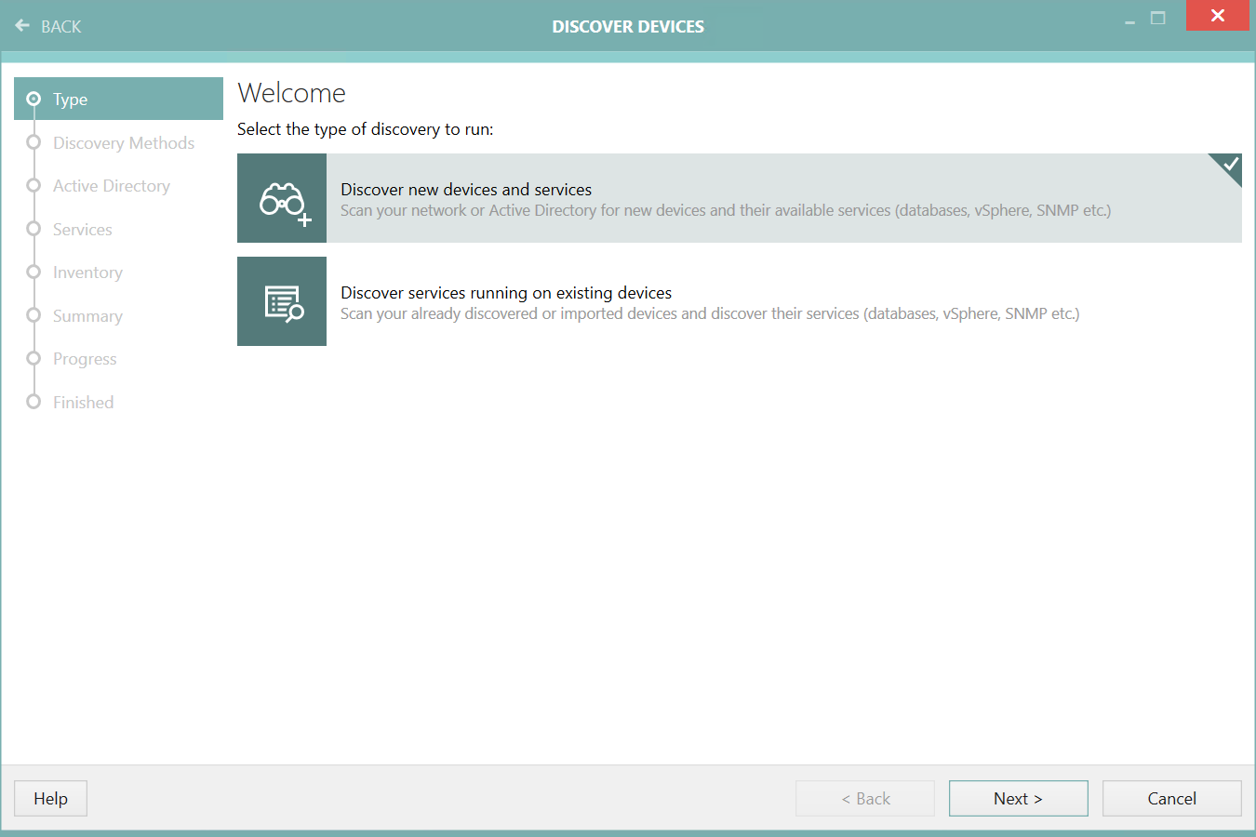Click the BACK label in title bar
The height and width of the screenshot is (837, 1256).
click(61, 27)
